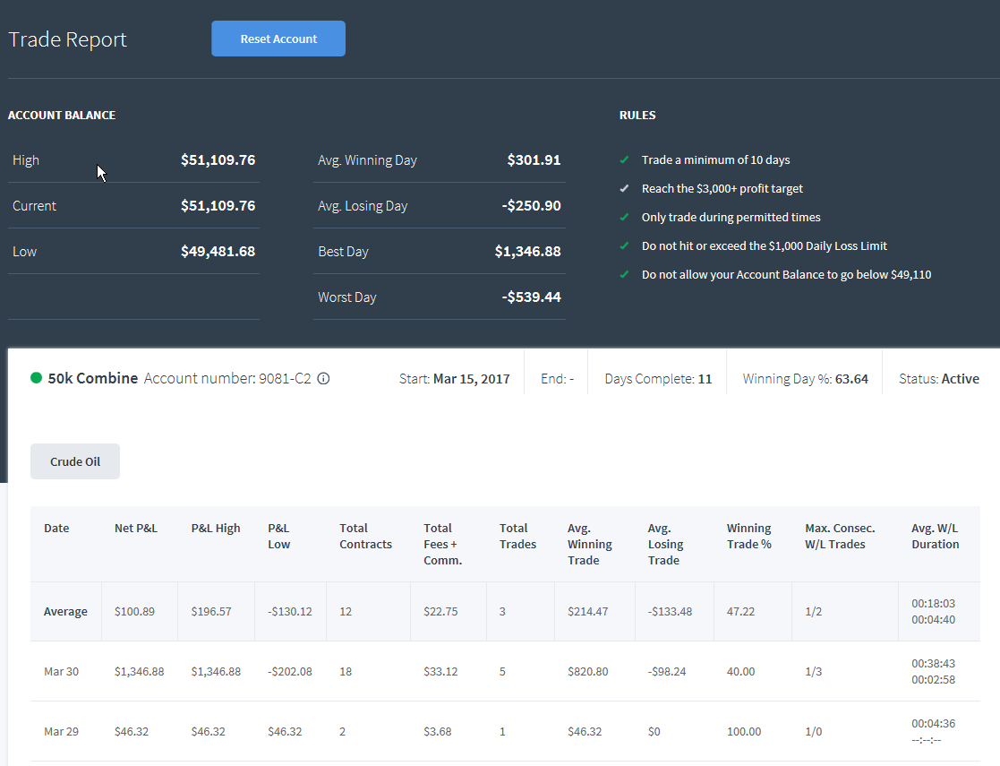Click the gray checkmark beside profit target rule
Viewport: 1000px width, 766px height.
[x=624, y=188]
